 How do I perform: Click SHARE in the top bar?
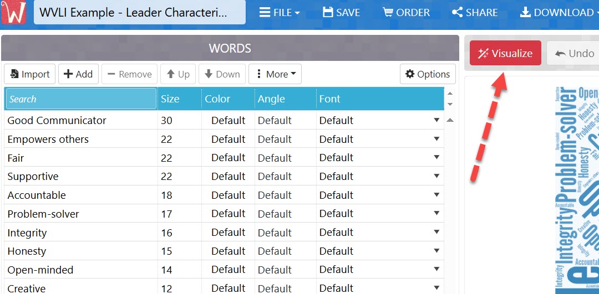pos(474,13)
